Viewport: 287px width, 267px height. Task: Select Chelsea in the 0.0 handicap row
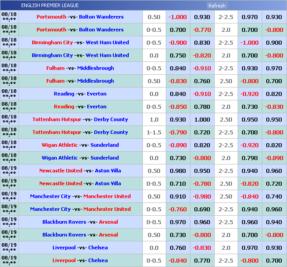[x=98, y=248]
